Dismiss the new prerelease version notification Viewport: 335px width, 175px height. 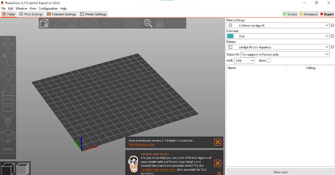coord(217,142)
